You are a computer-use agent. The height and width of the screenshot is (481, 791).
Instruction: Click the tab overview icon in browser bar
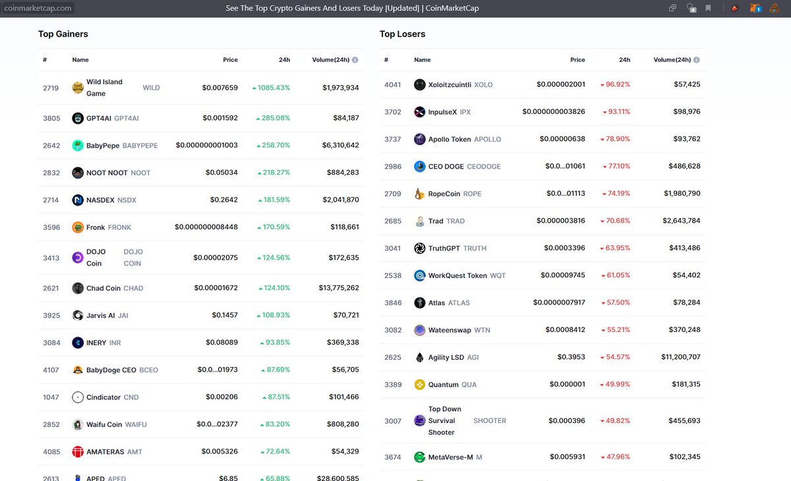pos(673,9)
